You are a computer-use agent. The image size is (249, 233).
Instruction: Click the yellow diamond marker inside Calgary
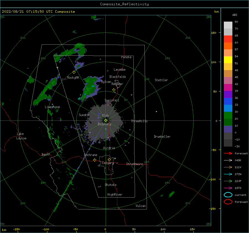click(109, 160)
